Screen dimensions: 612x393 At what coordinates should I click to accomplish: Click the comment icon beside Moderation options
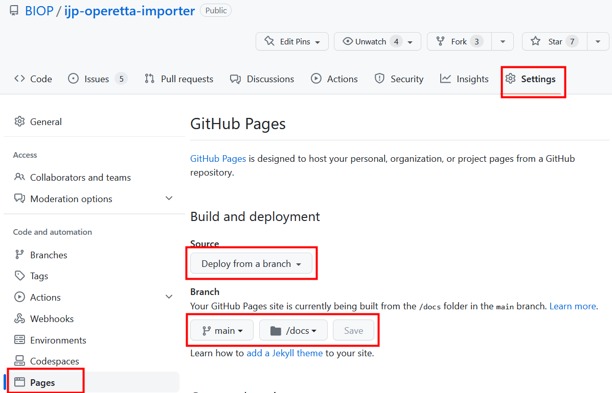coord(19,198)
